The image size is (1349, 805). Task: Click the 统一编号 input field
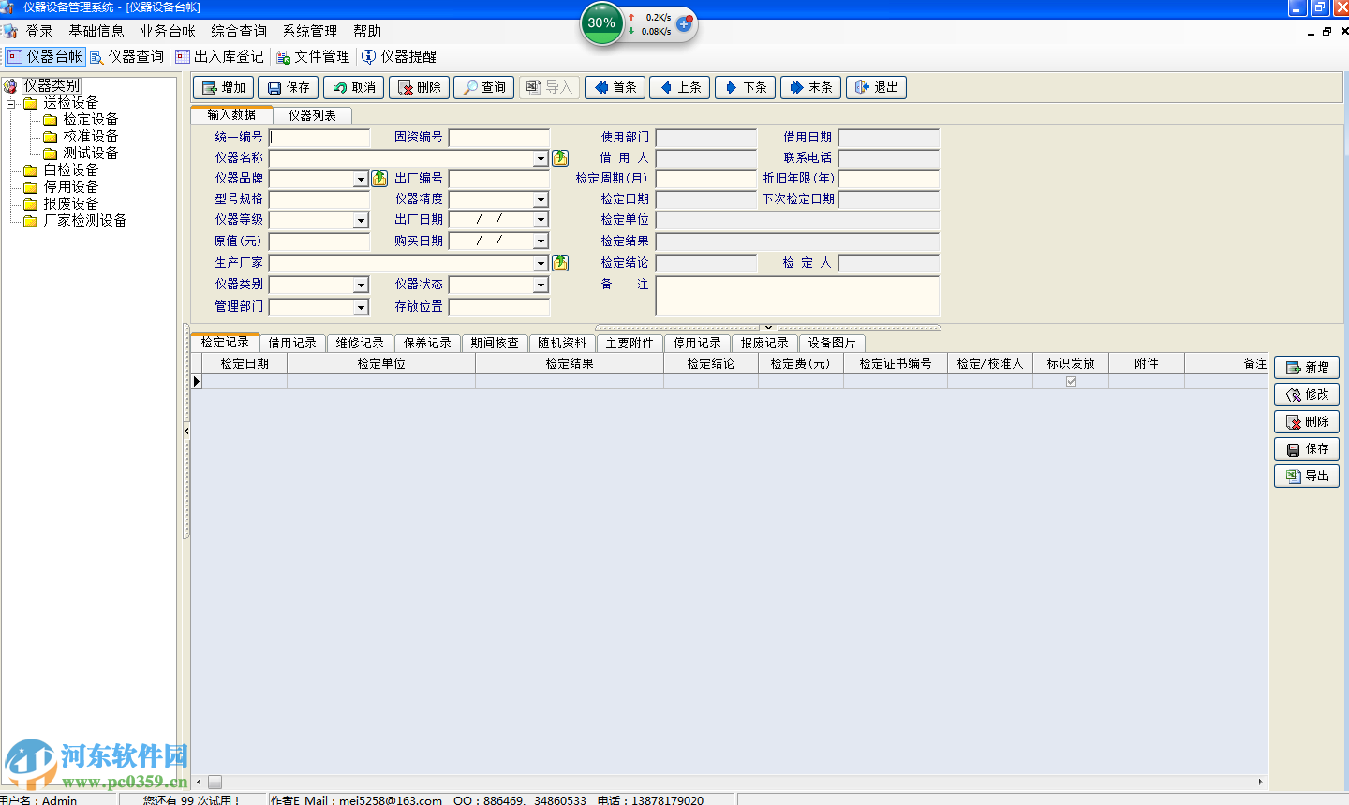pos(319,138)
